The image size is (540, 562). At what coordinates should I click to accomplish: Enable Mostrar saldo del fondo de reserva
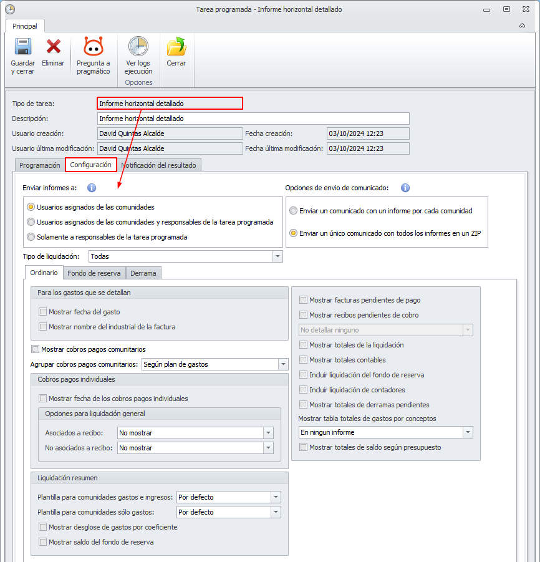pyautogui.click(x=42, y=542)
